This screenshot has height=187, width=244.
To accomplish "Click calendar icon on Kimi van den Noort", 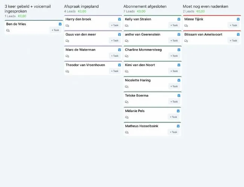I will coord(179,65).
